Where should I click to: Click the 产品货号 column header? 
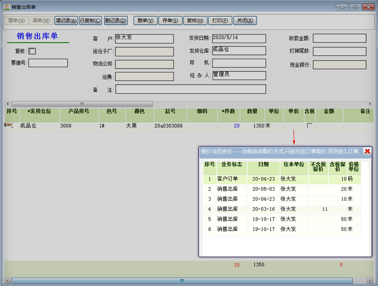pyautogui.click(x=79, y=112)
